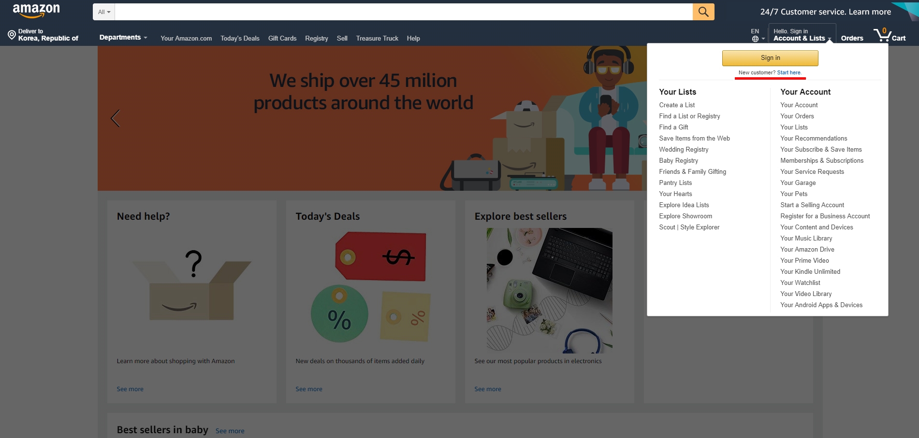The height and width of the screenshot is (438, 919).
Task: Select Treasure Truck from the nav bar
Action: [x=377, y=39]
